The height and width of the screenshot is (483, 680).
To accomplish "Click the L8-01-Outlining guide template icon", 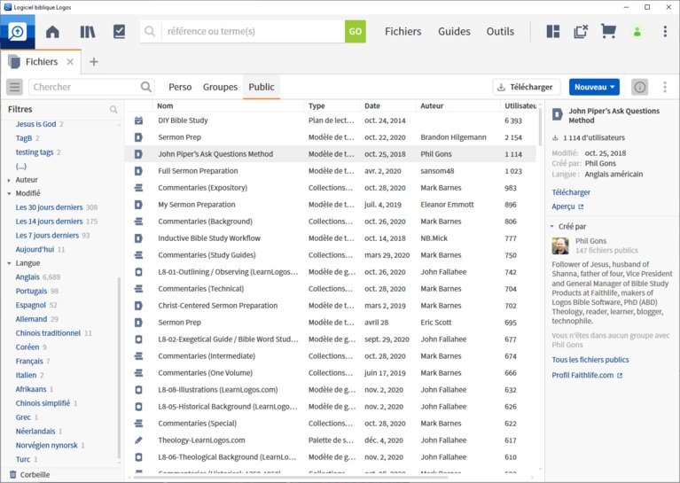I will 138,272.
